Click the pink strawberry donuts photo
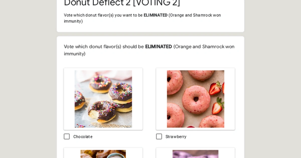301x158 pixels. (x=195, y=99)
